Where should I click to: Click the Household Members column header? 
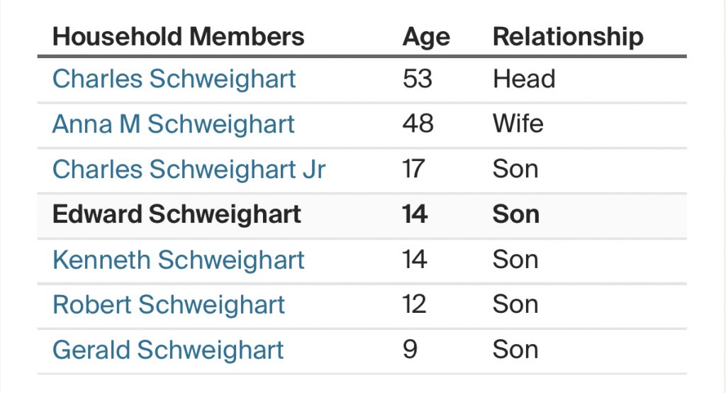coord(179,37)
